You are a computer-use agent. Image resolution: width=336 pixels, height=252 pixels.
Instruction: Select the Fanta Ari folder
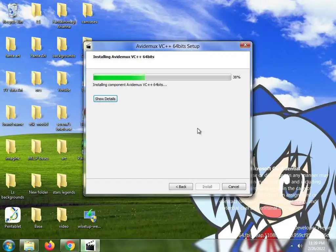click(38, 47)
